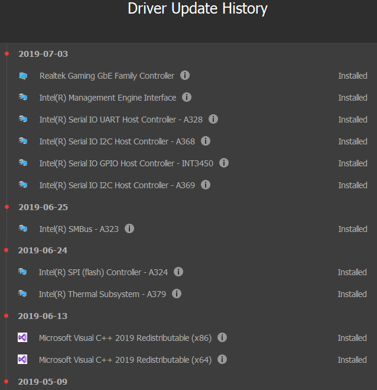Click the red timeline marker for 2019-05-09
The height and width of the screenshot is (390, 377).
[6, 382]
